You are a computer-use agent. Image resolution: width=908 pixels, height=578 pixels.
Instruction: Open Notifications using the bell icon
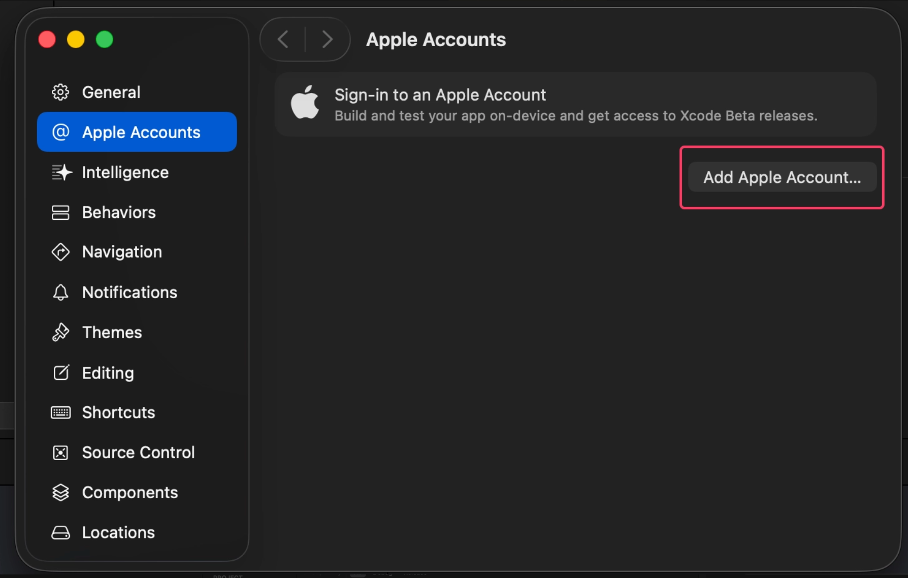[60, 292]
